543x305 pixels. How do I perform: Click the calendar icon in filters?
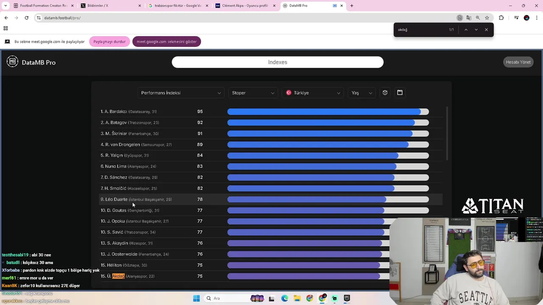point(400,92)
